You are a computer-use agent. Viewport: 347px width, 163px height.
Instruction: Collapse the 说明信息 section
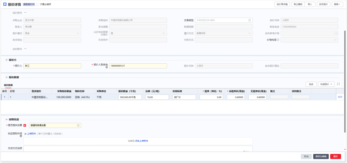click(6, 120)
